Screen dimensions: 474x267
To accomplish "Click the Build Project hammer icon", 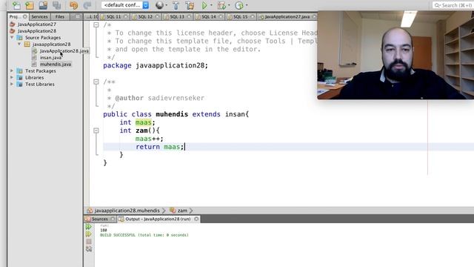I will click(x=176, y=5).
